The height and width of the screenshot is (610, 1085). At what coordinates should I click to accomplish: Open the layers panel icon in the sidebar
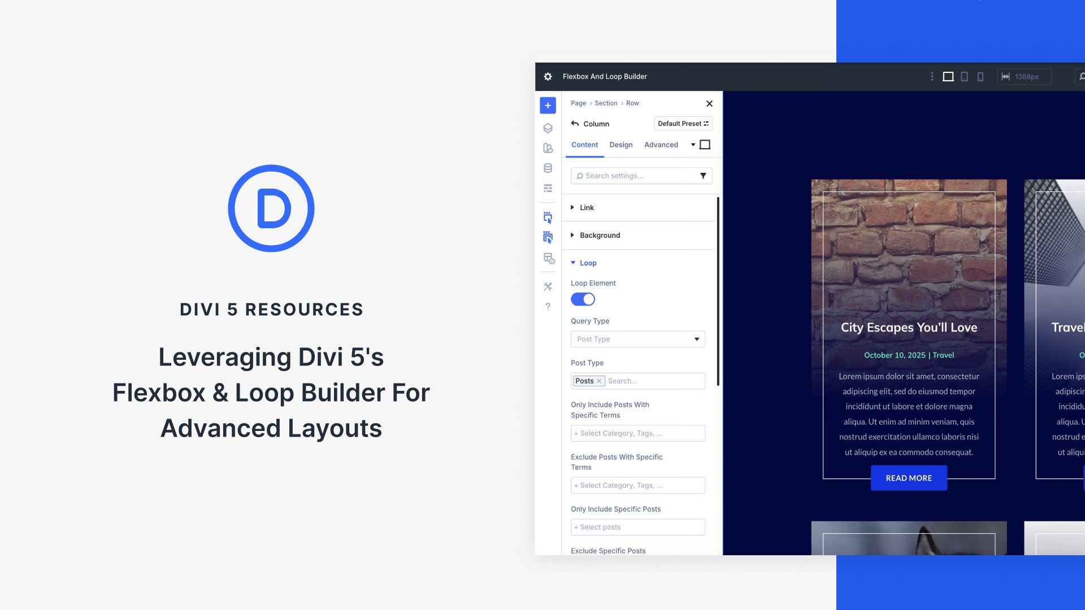pyautogui.click(x=547, y=128)
